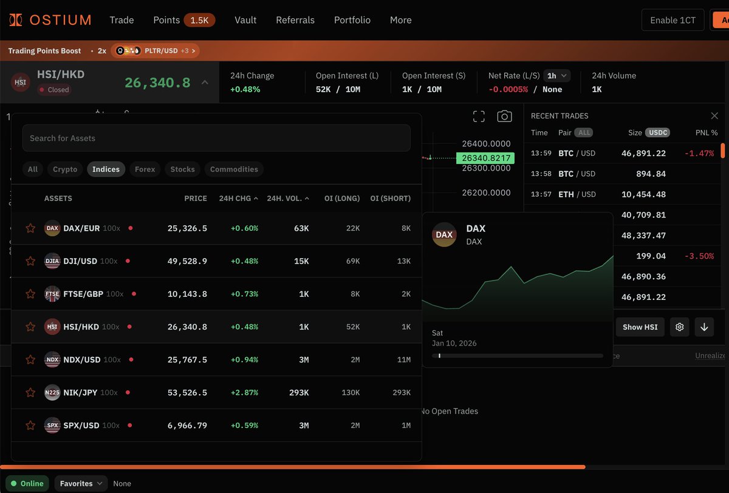This screenshot has height=493, width=729.
Task: Open the Vault page
Action: point(245,20)
